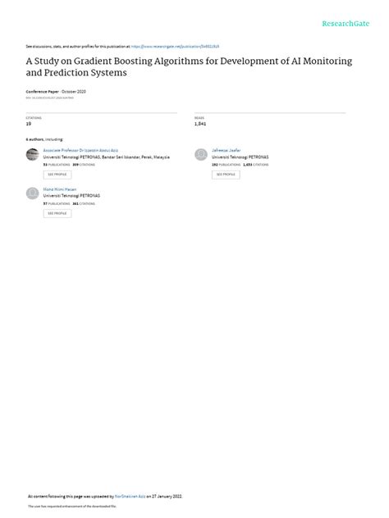Image resolution: width=389 pixels, height=518 pixels.
Task: Click the ResearchGate logo
Action: point(346,24)
